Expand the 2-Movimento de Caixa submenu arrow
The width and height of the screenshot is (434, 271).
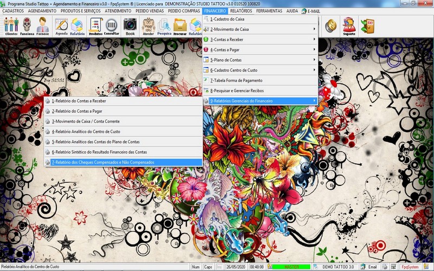[314, 29]
